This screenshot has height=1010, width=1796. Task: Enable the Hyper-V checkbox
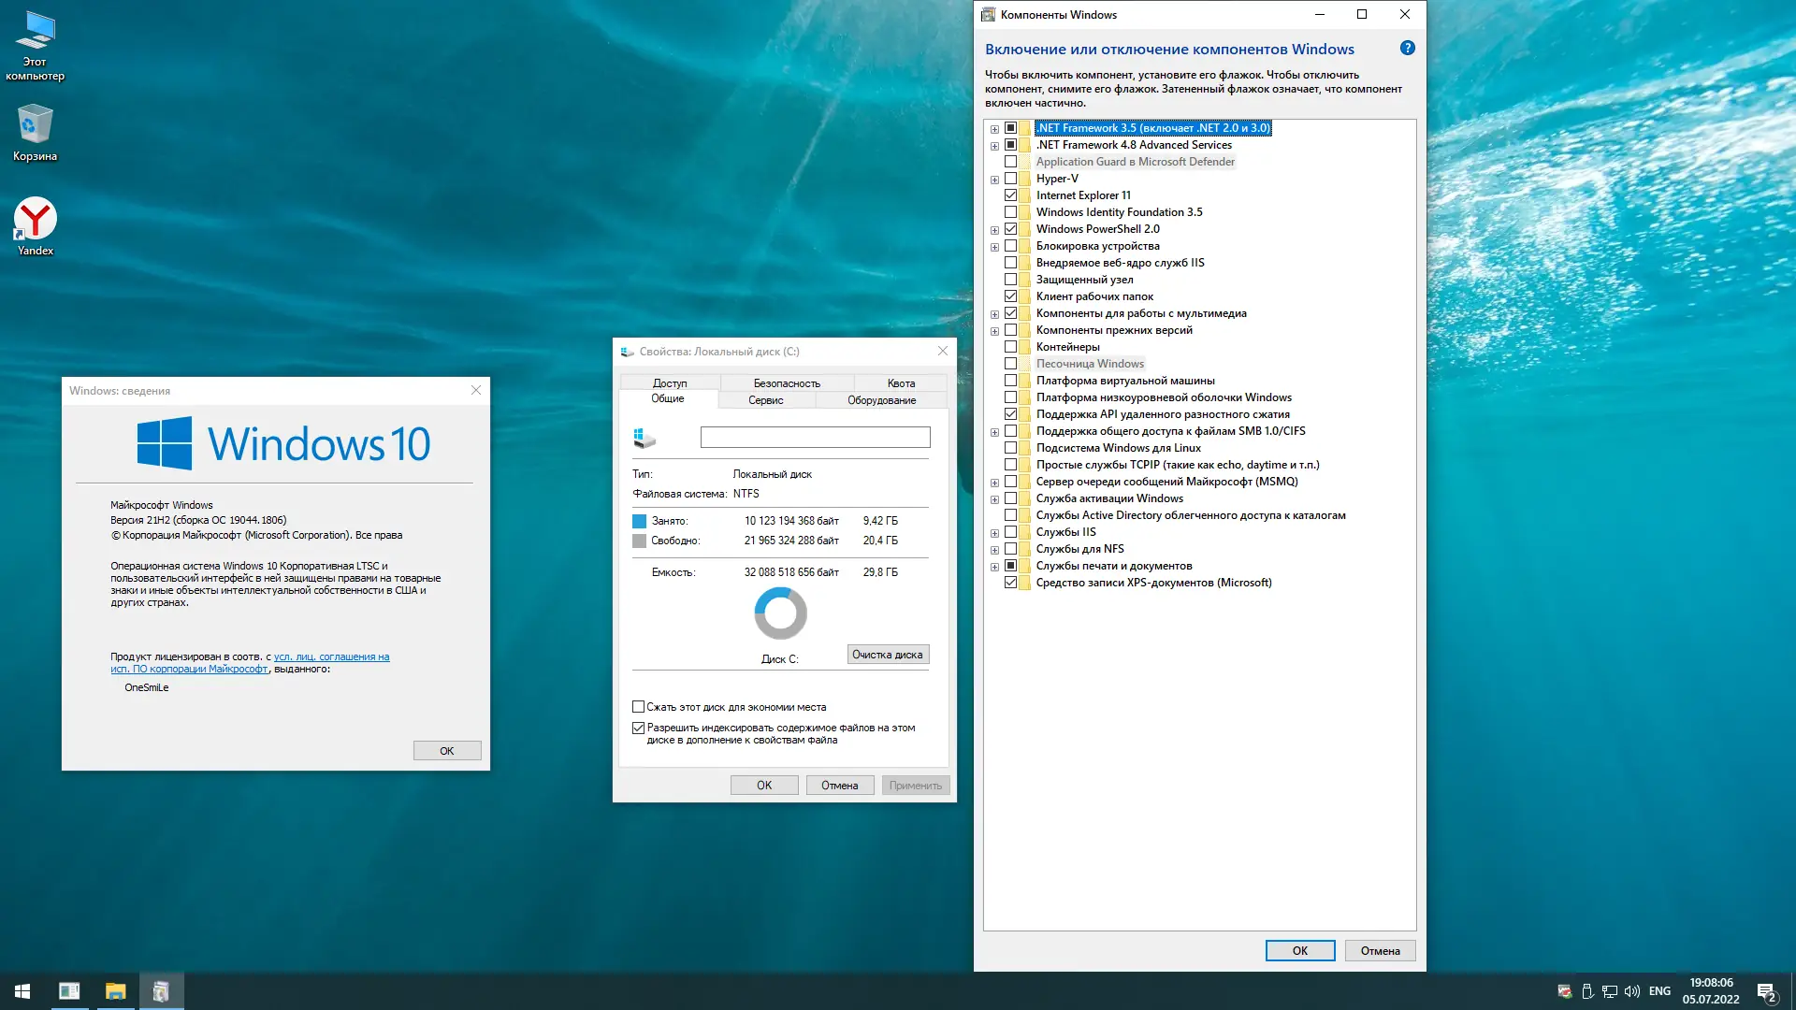point(1010,179)
